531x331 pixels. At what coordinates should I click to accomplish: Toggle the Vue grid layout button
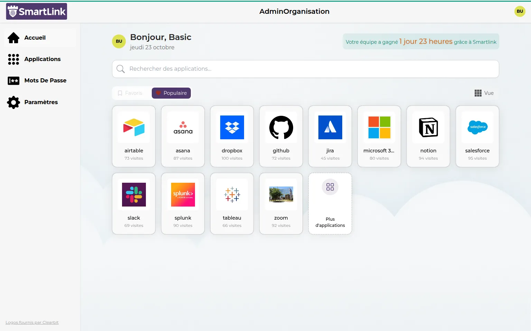[484, 93]
